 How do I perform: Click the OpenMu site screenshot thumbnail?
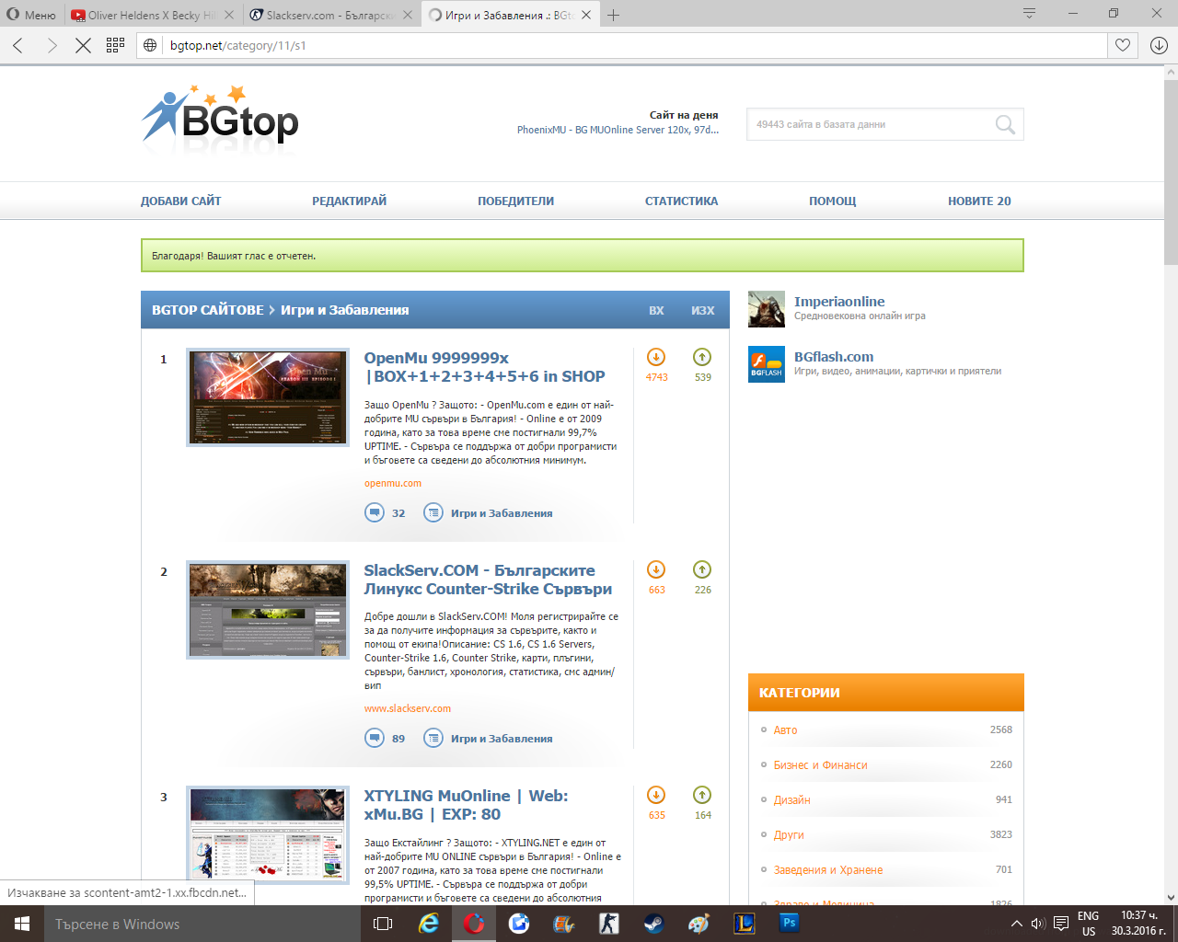268,397
